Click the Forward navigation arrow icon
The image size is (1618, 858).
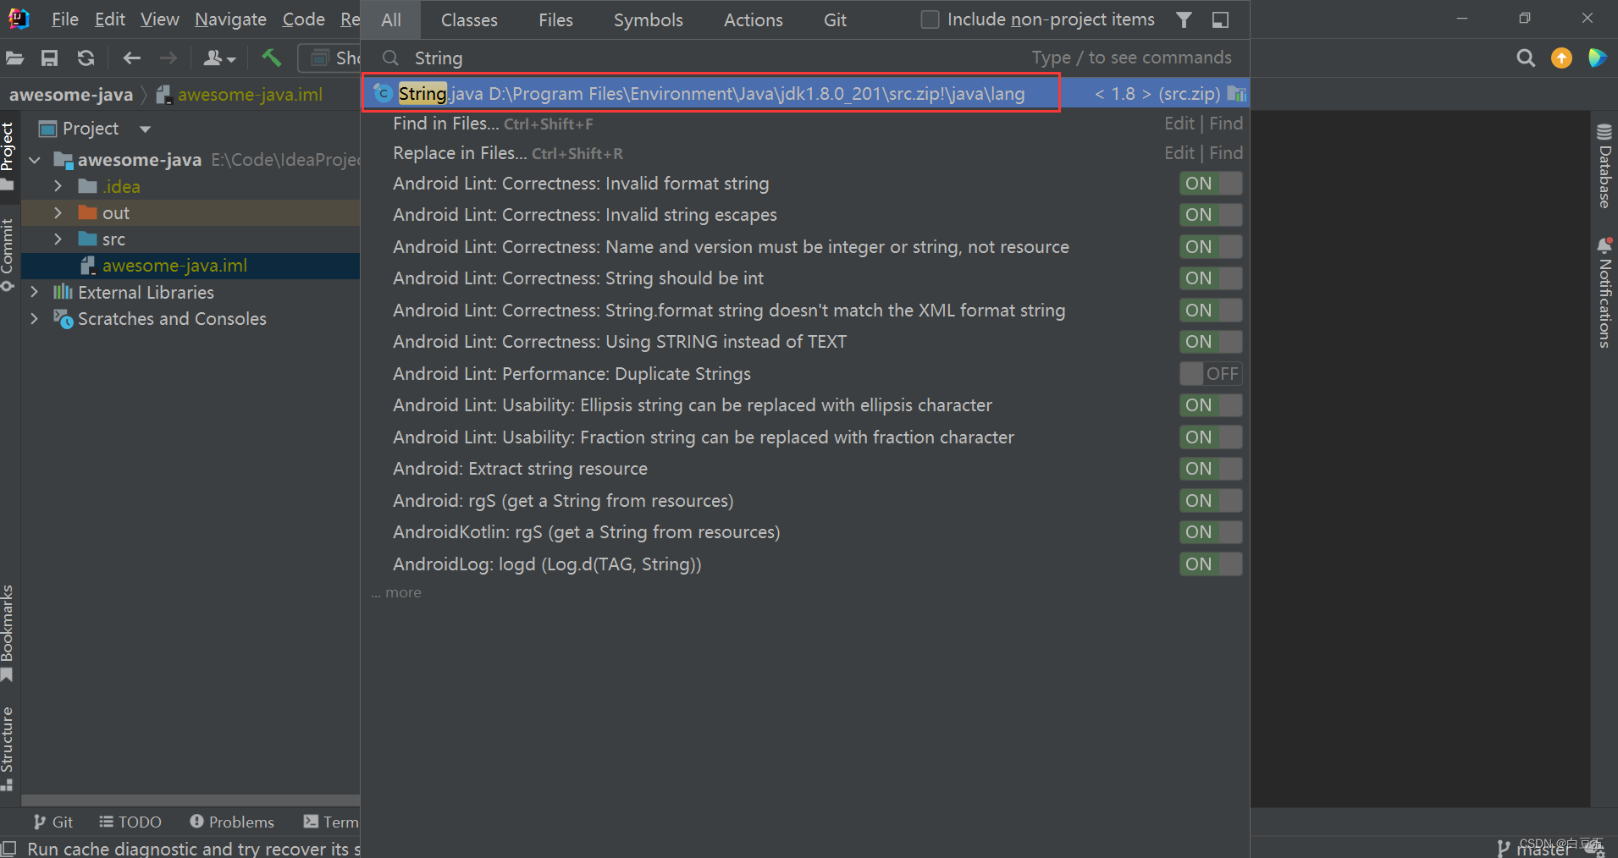click(x=168, y=58)
